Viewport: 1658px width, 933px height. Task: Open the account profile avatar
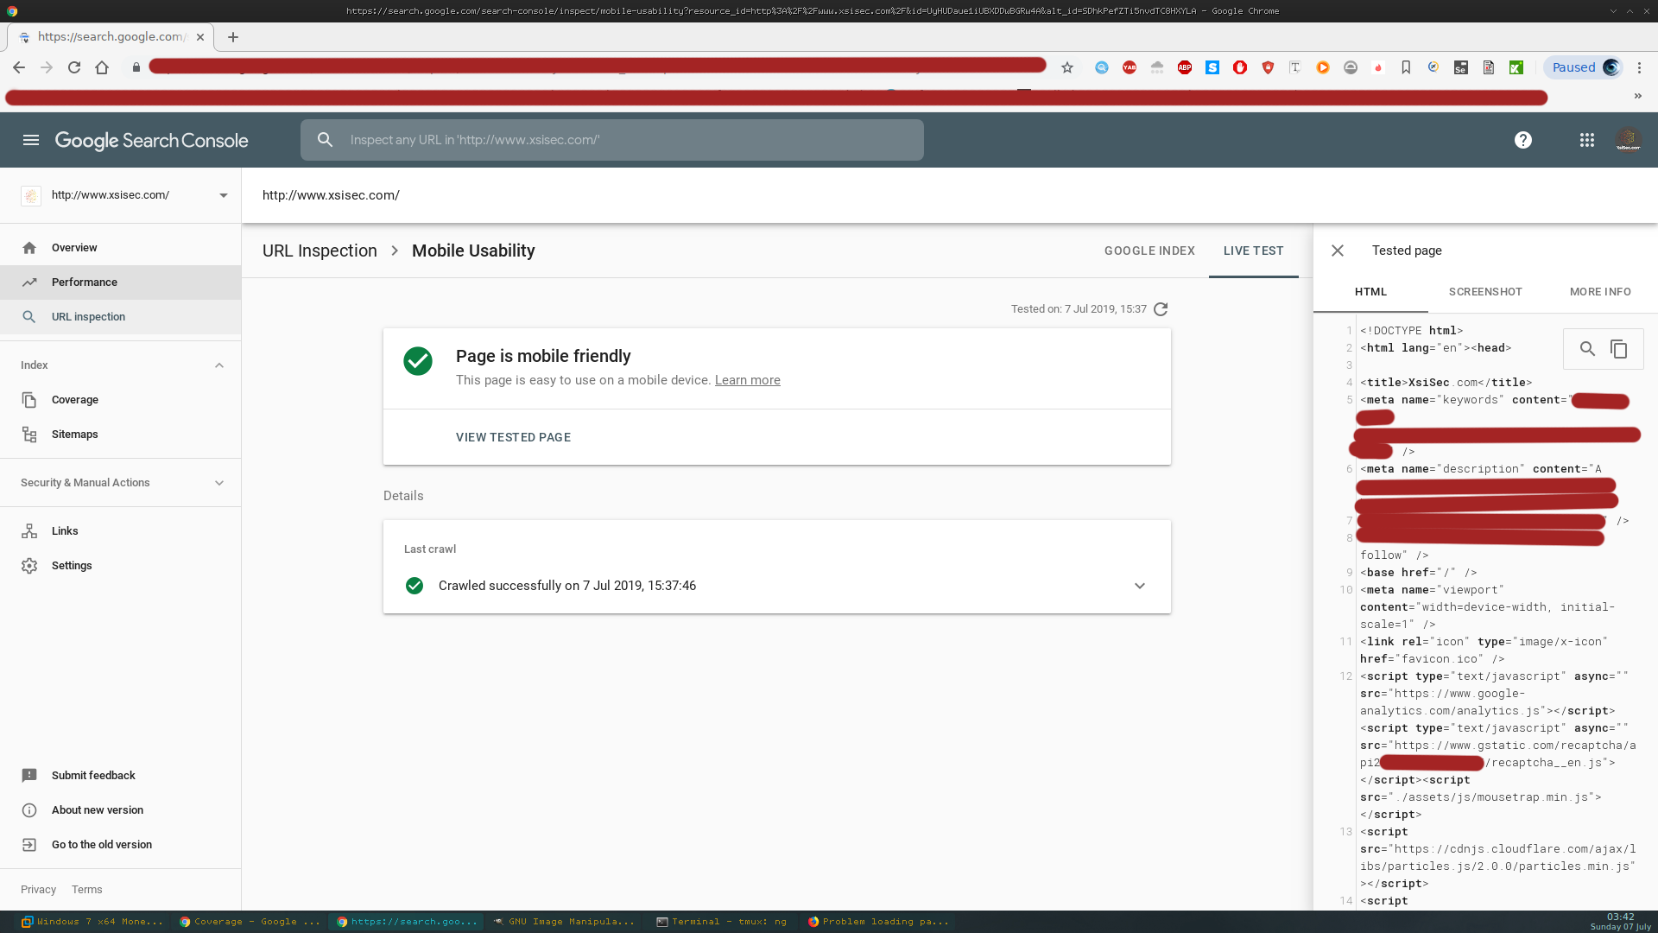coord(1628,140)
